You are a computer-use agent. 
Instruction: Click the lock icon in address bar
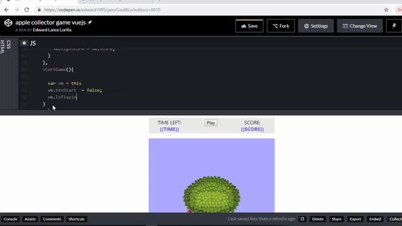tap(39, 10)
